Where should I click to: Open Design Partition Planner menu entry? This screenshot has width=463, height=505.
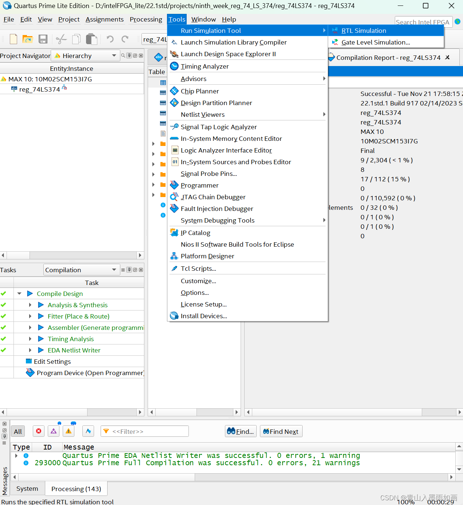click(x=216, y=103)
